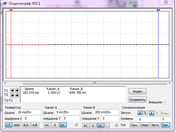The height and width of the screenshot is (132, 176).
Task: Select Авто trigger type
Action: (x=155, y=125)
